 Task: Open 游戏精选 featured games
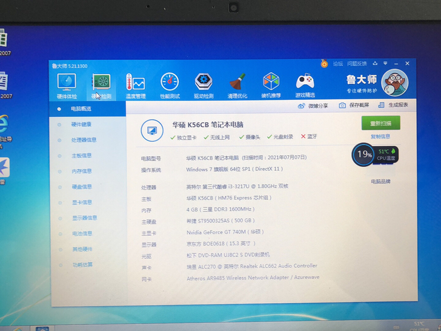pyautogui.click(x=305, y=86)
